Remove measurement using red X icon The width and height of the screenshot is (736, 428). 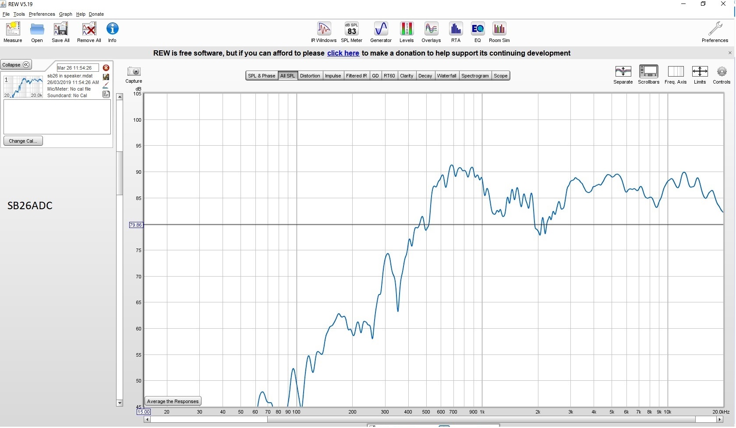pyautogui.click(x=106, y=68)
